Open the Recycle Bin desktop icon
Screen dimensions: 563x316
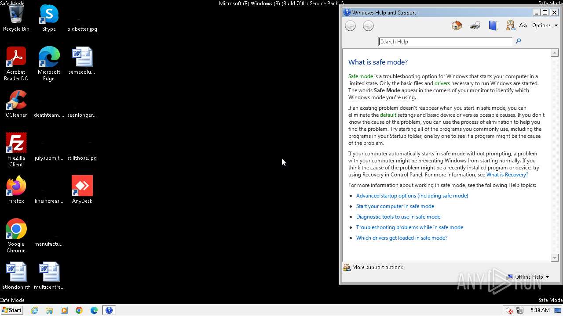point(16,18)
